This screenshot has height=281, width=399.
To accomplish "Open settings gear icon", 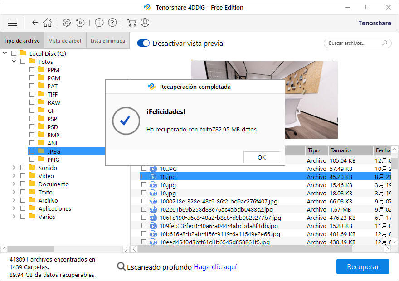I will pyautogui.click(x=67, y=23).
